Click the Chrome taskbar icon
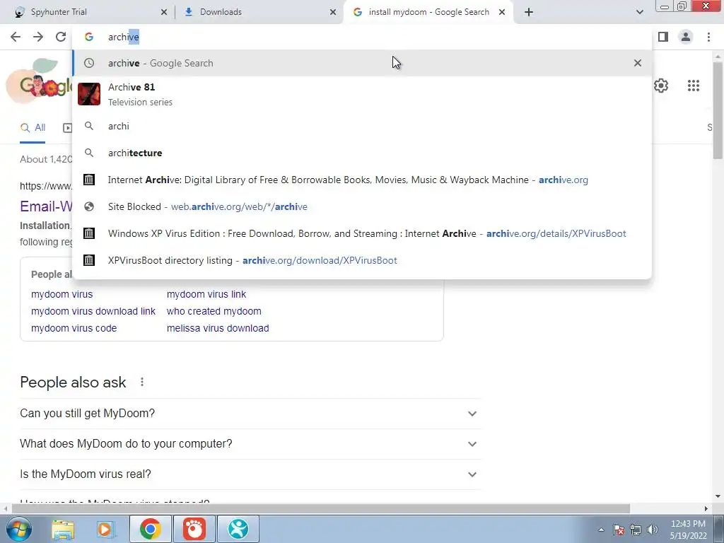Viewport: 724px width, 543px height. pos(150,529)
